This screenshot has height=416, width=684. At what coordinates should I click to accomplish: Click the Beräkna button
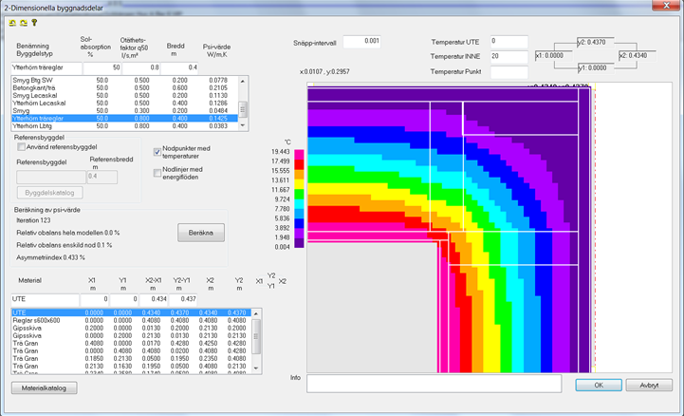pyautogui.click(x=201, y=233)
